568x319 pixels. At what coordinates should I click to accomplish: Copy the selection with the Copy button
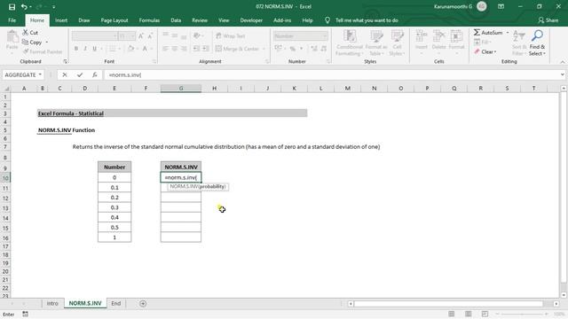coord(32,43)
